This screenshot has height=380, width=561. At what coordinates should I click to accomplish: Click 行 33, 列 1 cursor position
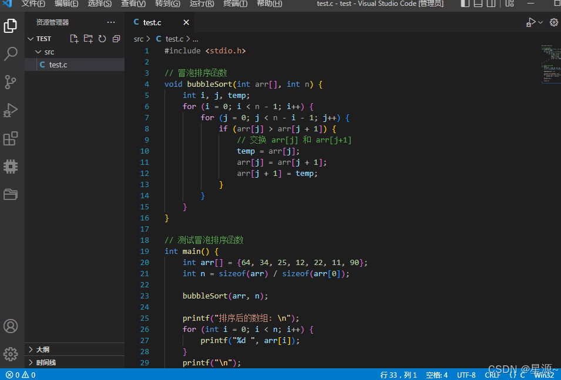coord(398,375)
